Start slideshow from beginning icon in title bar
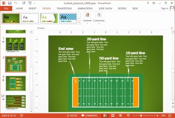The height and width of the screenshot is (118, 175). pyautogui.click(x=30, y=3)
